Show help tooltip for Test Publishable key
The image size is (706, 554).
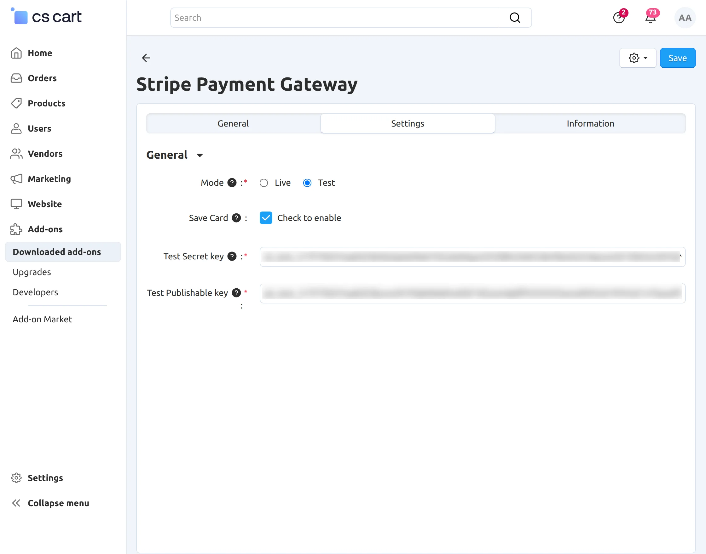click(x=236, y=293)
